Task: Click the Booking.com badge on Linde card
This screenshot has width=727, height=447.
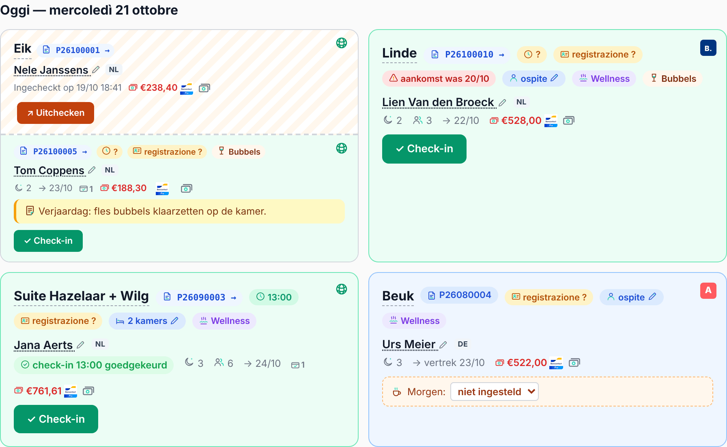Action: [x=708, y=48]
